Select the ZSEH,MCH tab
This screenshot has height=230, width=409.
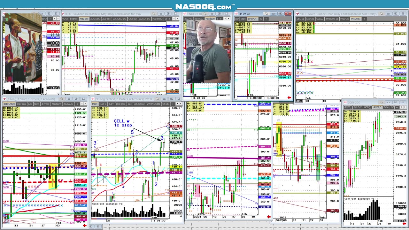point(9,104)
